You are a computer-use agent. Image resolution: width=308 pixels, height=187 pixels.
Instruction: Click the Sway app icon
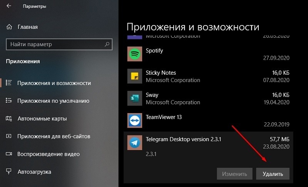coord(134,98)
